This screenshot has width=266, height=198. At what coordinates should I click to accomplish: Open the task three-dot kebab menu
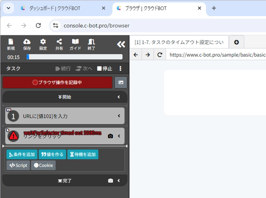pos(120,69)
